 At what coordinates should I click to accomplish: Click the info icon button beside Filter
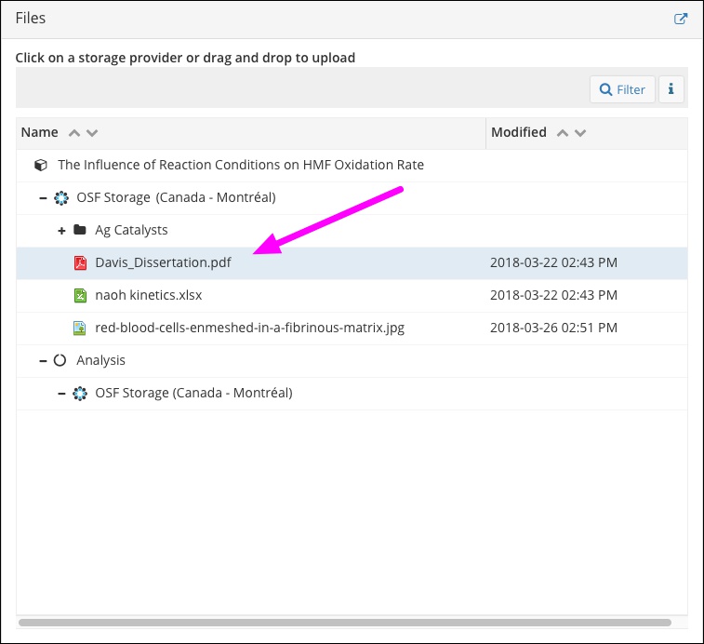(671, 89)
